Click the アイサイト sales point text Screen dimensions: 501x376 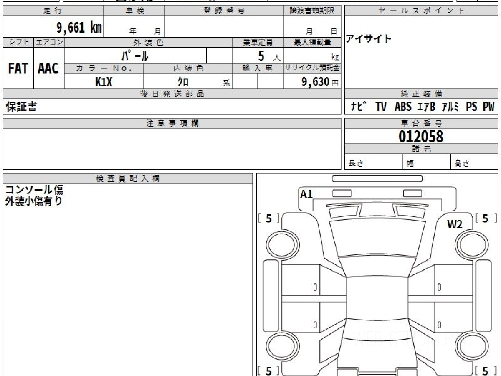[x=369, y=39]
